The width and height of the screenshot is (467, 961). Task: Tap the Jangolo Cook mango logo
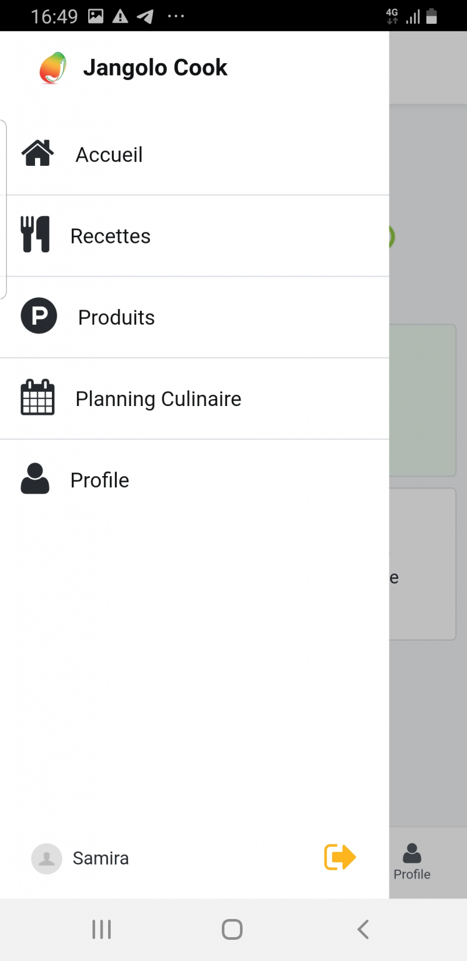pos(53,68)
